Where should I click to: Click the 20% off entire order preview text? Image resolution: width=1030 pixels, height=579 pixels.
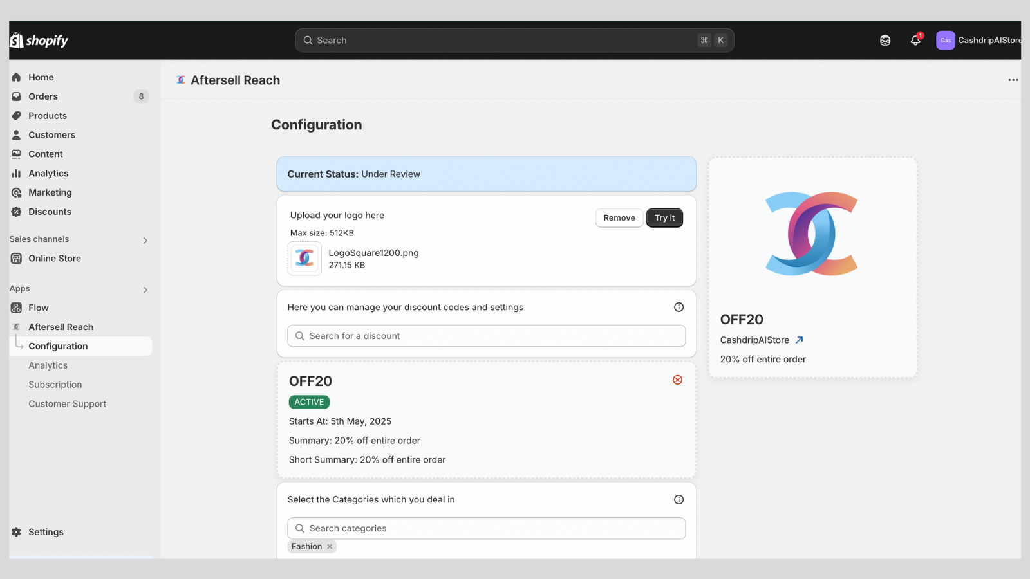763,360
